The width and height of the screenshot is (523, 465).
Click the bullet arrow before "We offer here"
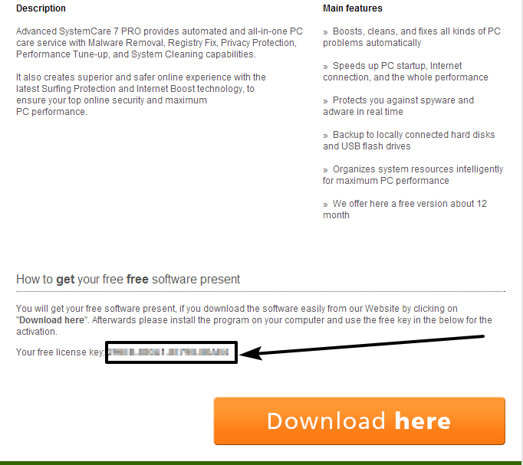(x=326, y=205)
